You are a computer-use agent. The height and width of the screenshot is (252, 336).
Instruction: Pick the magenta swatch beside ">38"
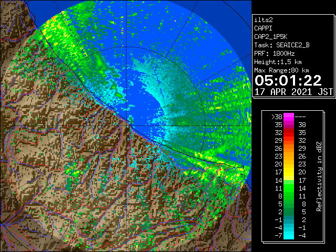click(x=289, y=117)
